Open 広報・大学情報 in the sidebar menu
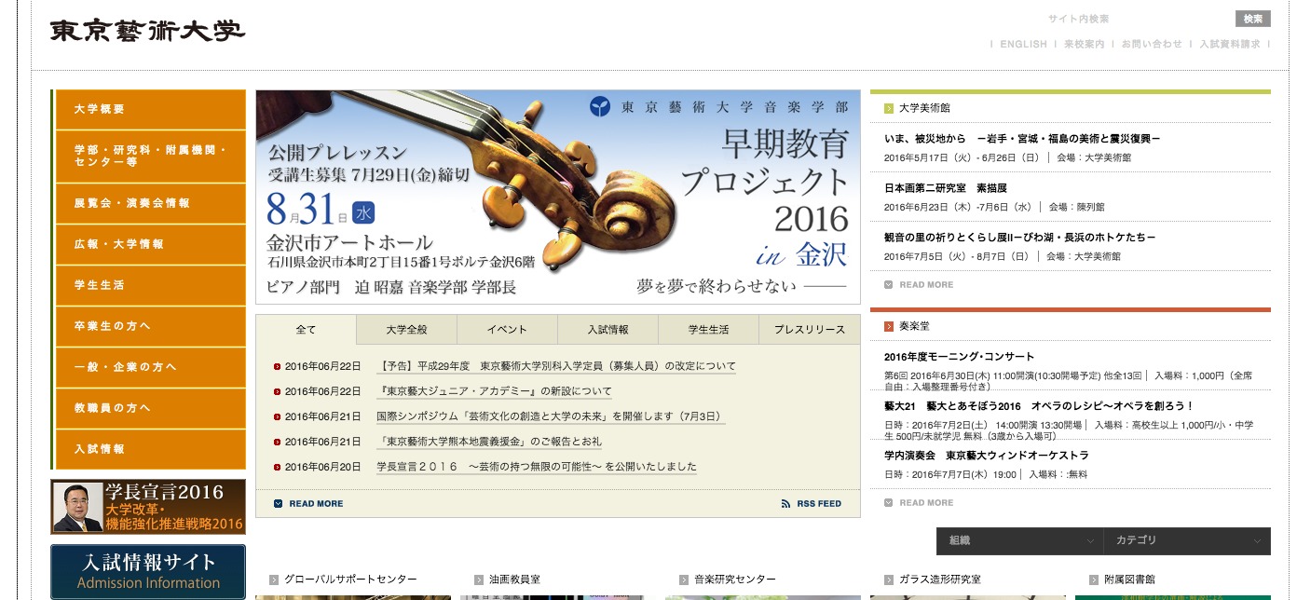Image resolution: width=1297 pixels, height=600 pixels. coord(150,244)
